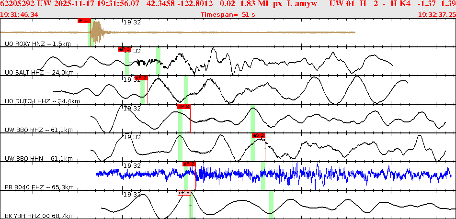Click the station label BK YBH HHZ 00 68.7km
The image size is (456, 219).
point(39,216)
